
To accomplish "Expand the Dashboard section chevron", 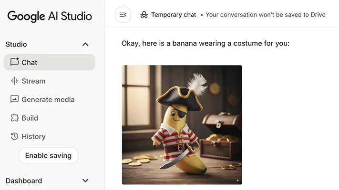I will click(x=85, y=180).
